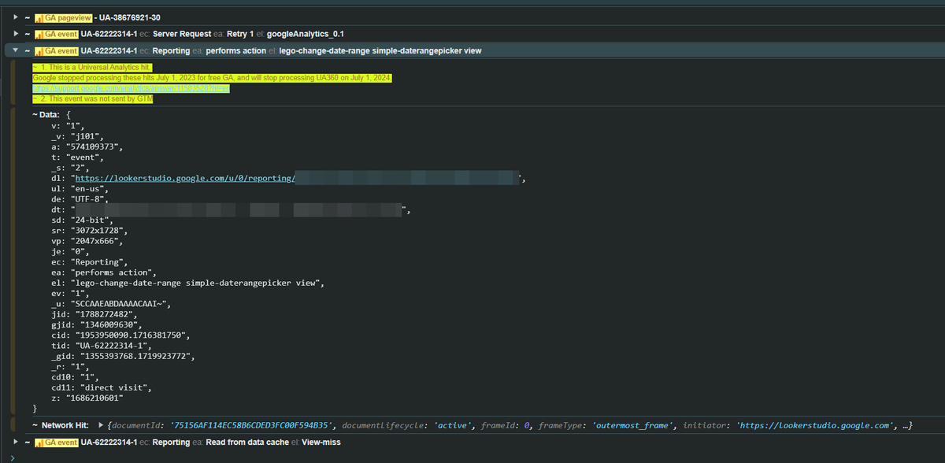
Task: Expand the Read from data cache event
Action: [16, 442]
